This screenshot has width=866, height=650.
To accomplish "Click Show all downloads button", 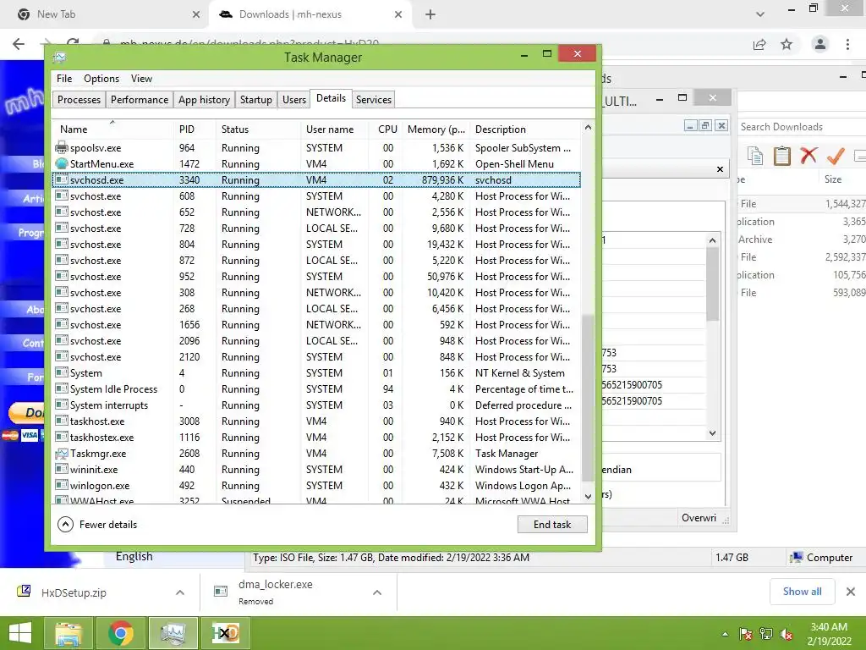I will 802,592.
